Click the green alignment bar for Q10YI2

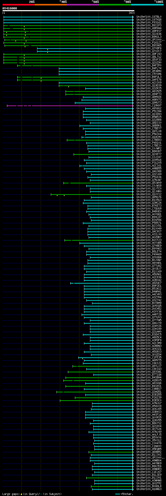[92, 194]
